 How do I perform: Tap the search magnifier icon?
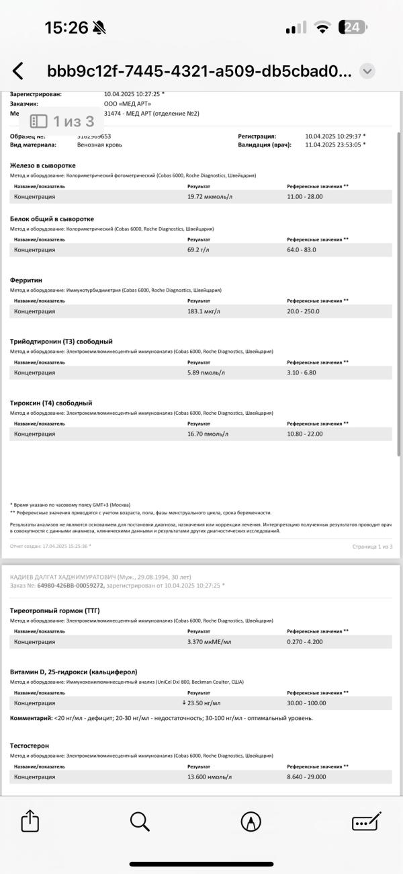click(139, 821)
